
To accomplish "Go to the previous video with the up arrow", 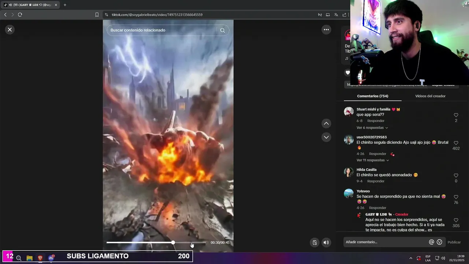I will point(326,124).
